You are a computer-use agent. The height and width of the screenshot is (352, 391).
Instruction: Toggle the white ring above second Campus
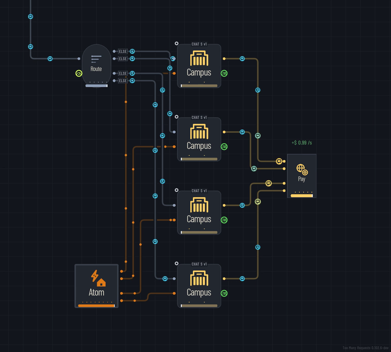177,117
